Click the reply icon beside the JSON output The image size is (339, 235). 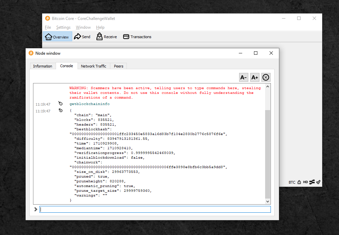click(x=60, y=110)
